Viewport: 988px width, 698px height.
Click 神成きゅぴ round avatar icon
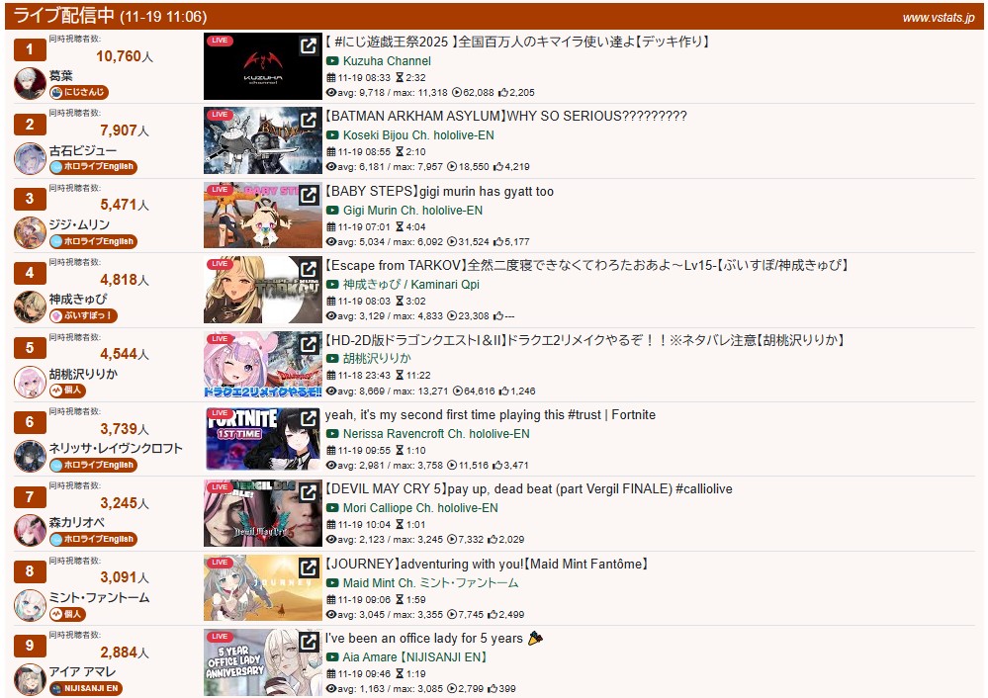coord(30,306)
